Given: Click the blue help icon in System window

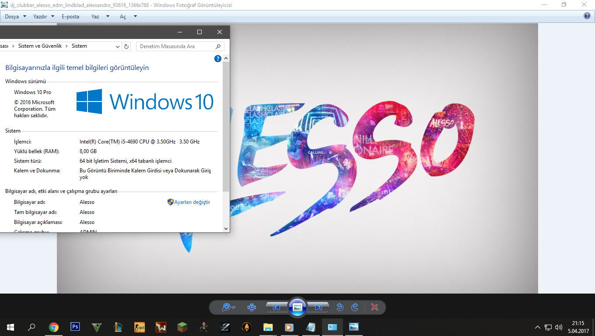Looking at the screenshot, I should pos(217,59).
